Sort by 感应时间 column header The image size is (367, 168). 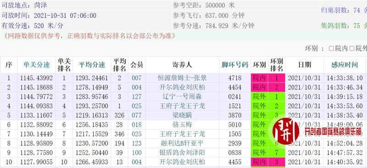point(345,65)
